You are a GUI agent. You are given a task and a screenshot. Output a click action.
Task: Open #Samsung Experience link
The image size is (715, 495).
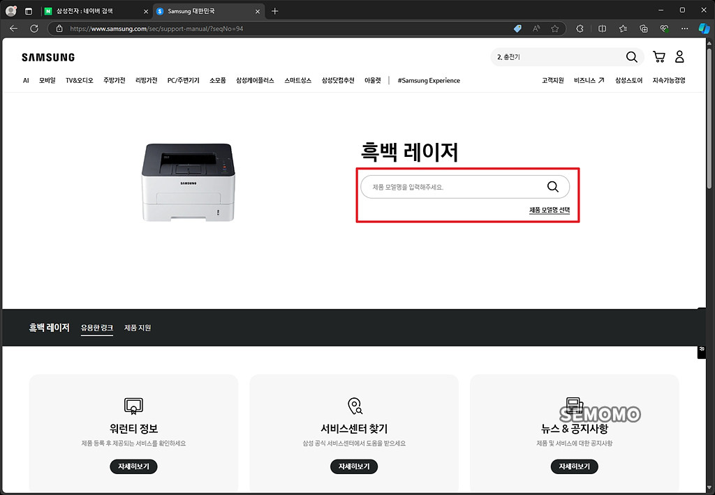point(429,81)
